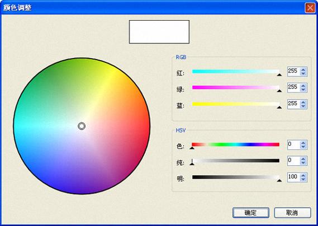Confirm with the 确定 button
This screenshot has width=318, height=226.
[x=251, y=213]
